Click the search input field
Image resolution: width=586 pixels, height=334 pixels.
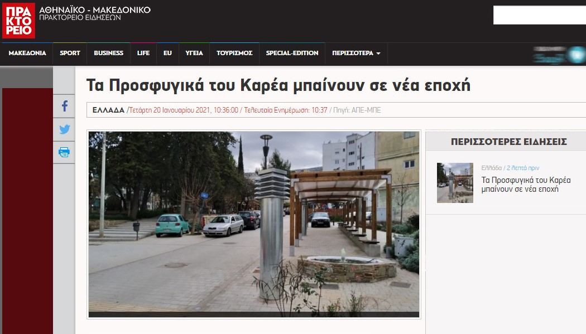click(539, 16)
